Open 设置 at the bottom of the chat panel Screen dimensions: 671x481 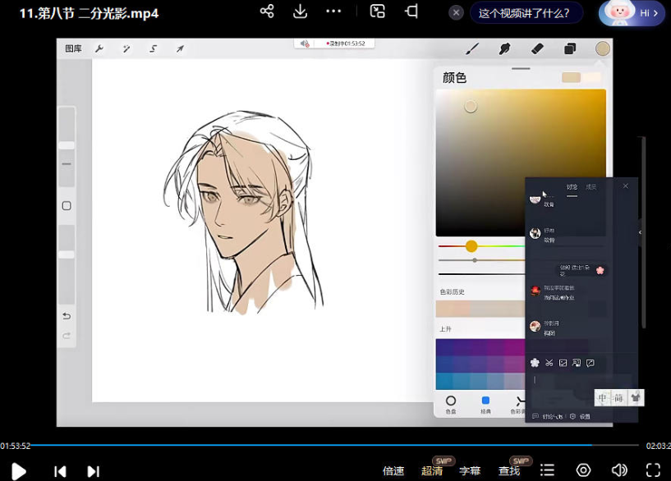[586, 417]
